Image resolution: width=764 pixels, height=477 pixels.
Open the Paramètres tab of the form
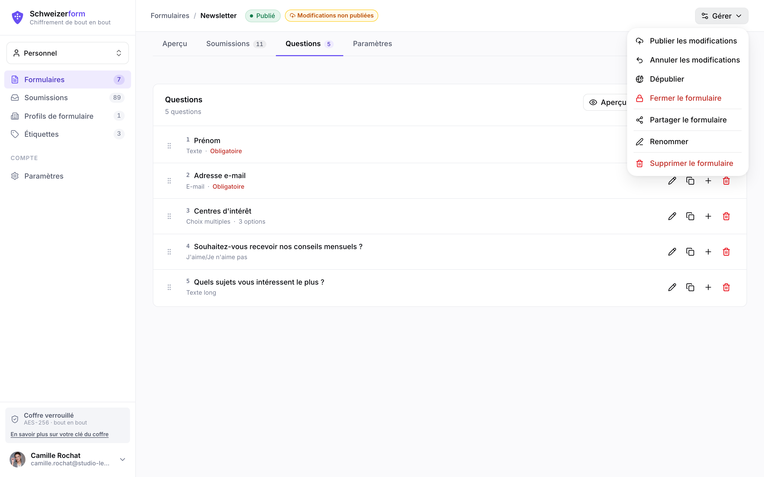372,43
